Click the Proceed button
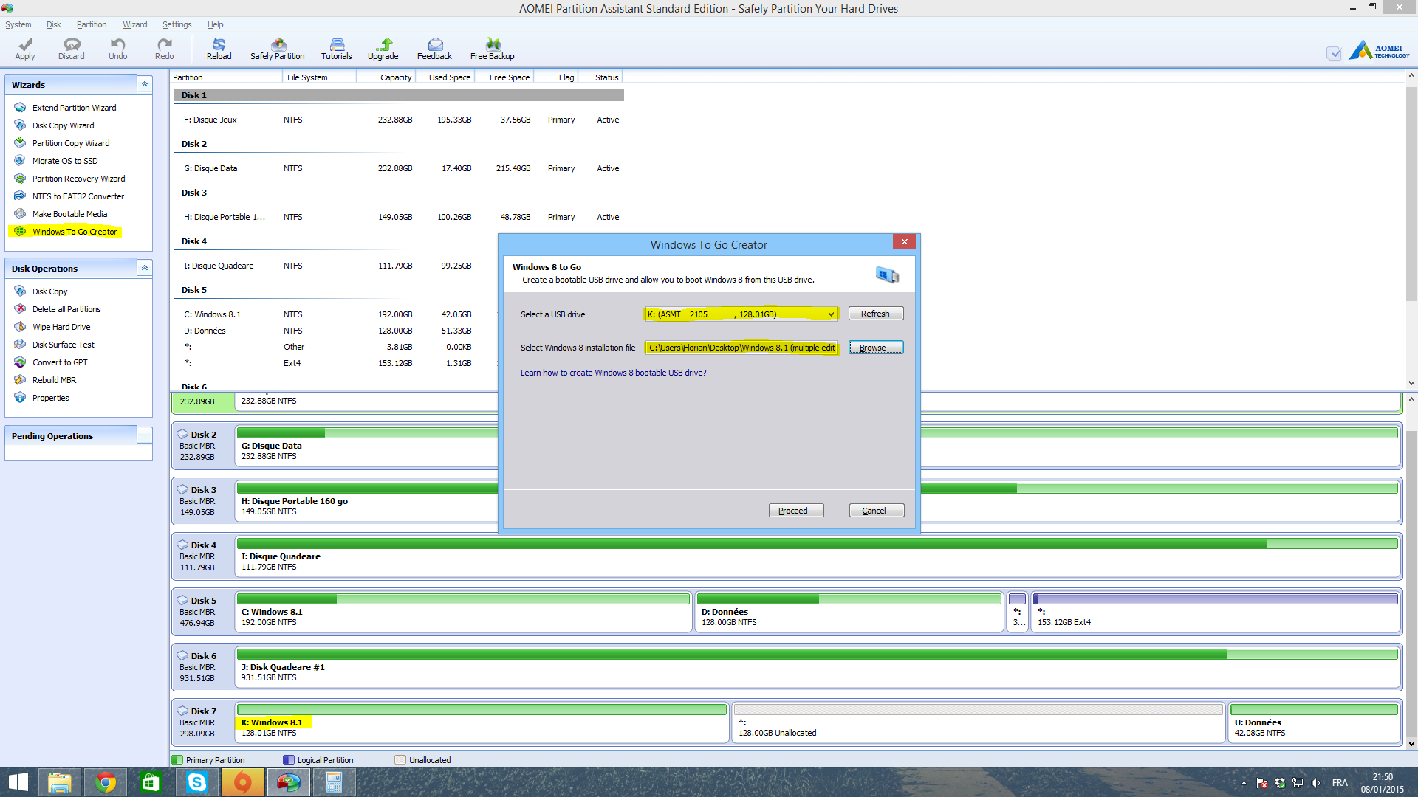1418x797 pixels. click(x=796, y=511)
